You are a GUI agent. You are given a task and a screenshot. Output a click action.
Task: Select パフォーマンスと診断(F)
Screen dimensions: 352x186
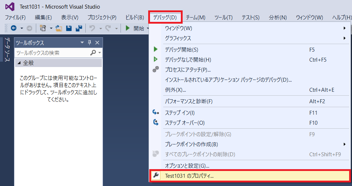[x=250, y=101]
